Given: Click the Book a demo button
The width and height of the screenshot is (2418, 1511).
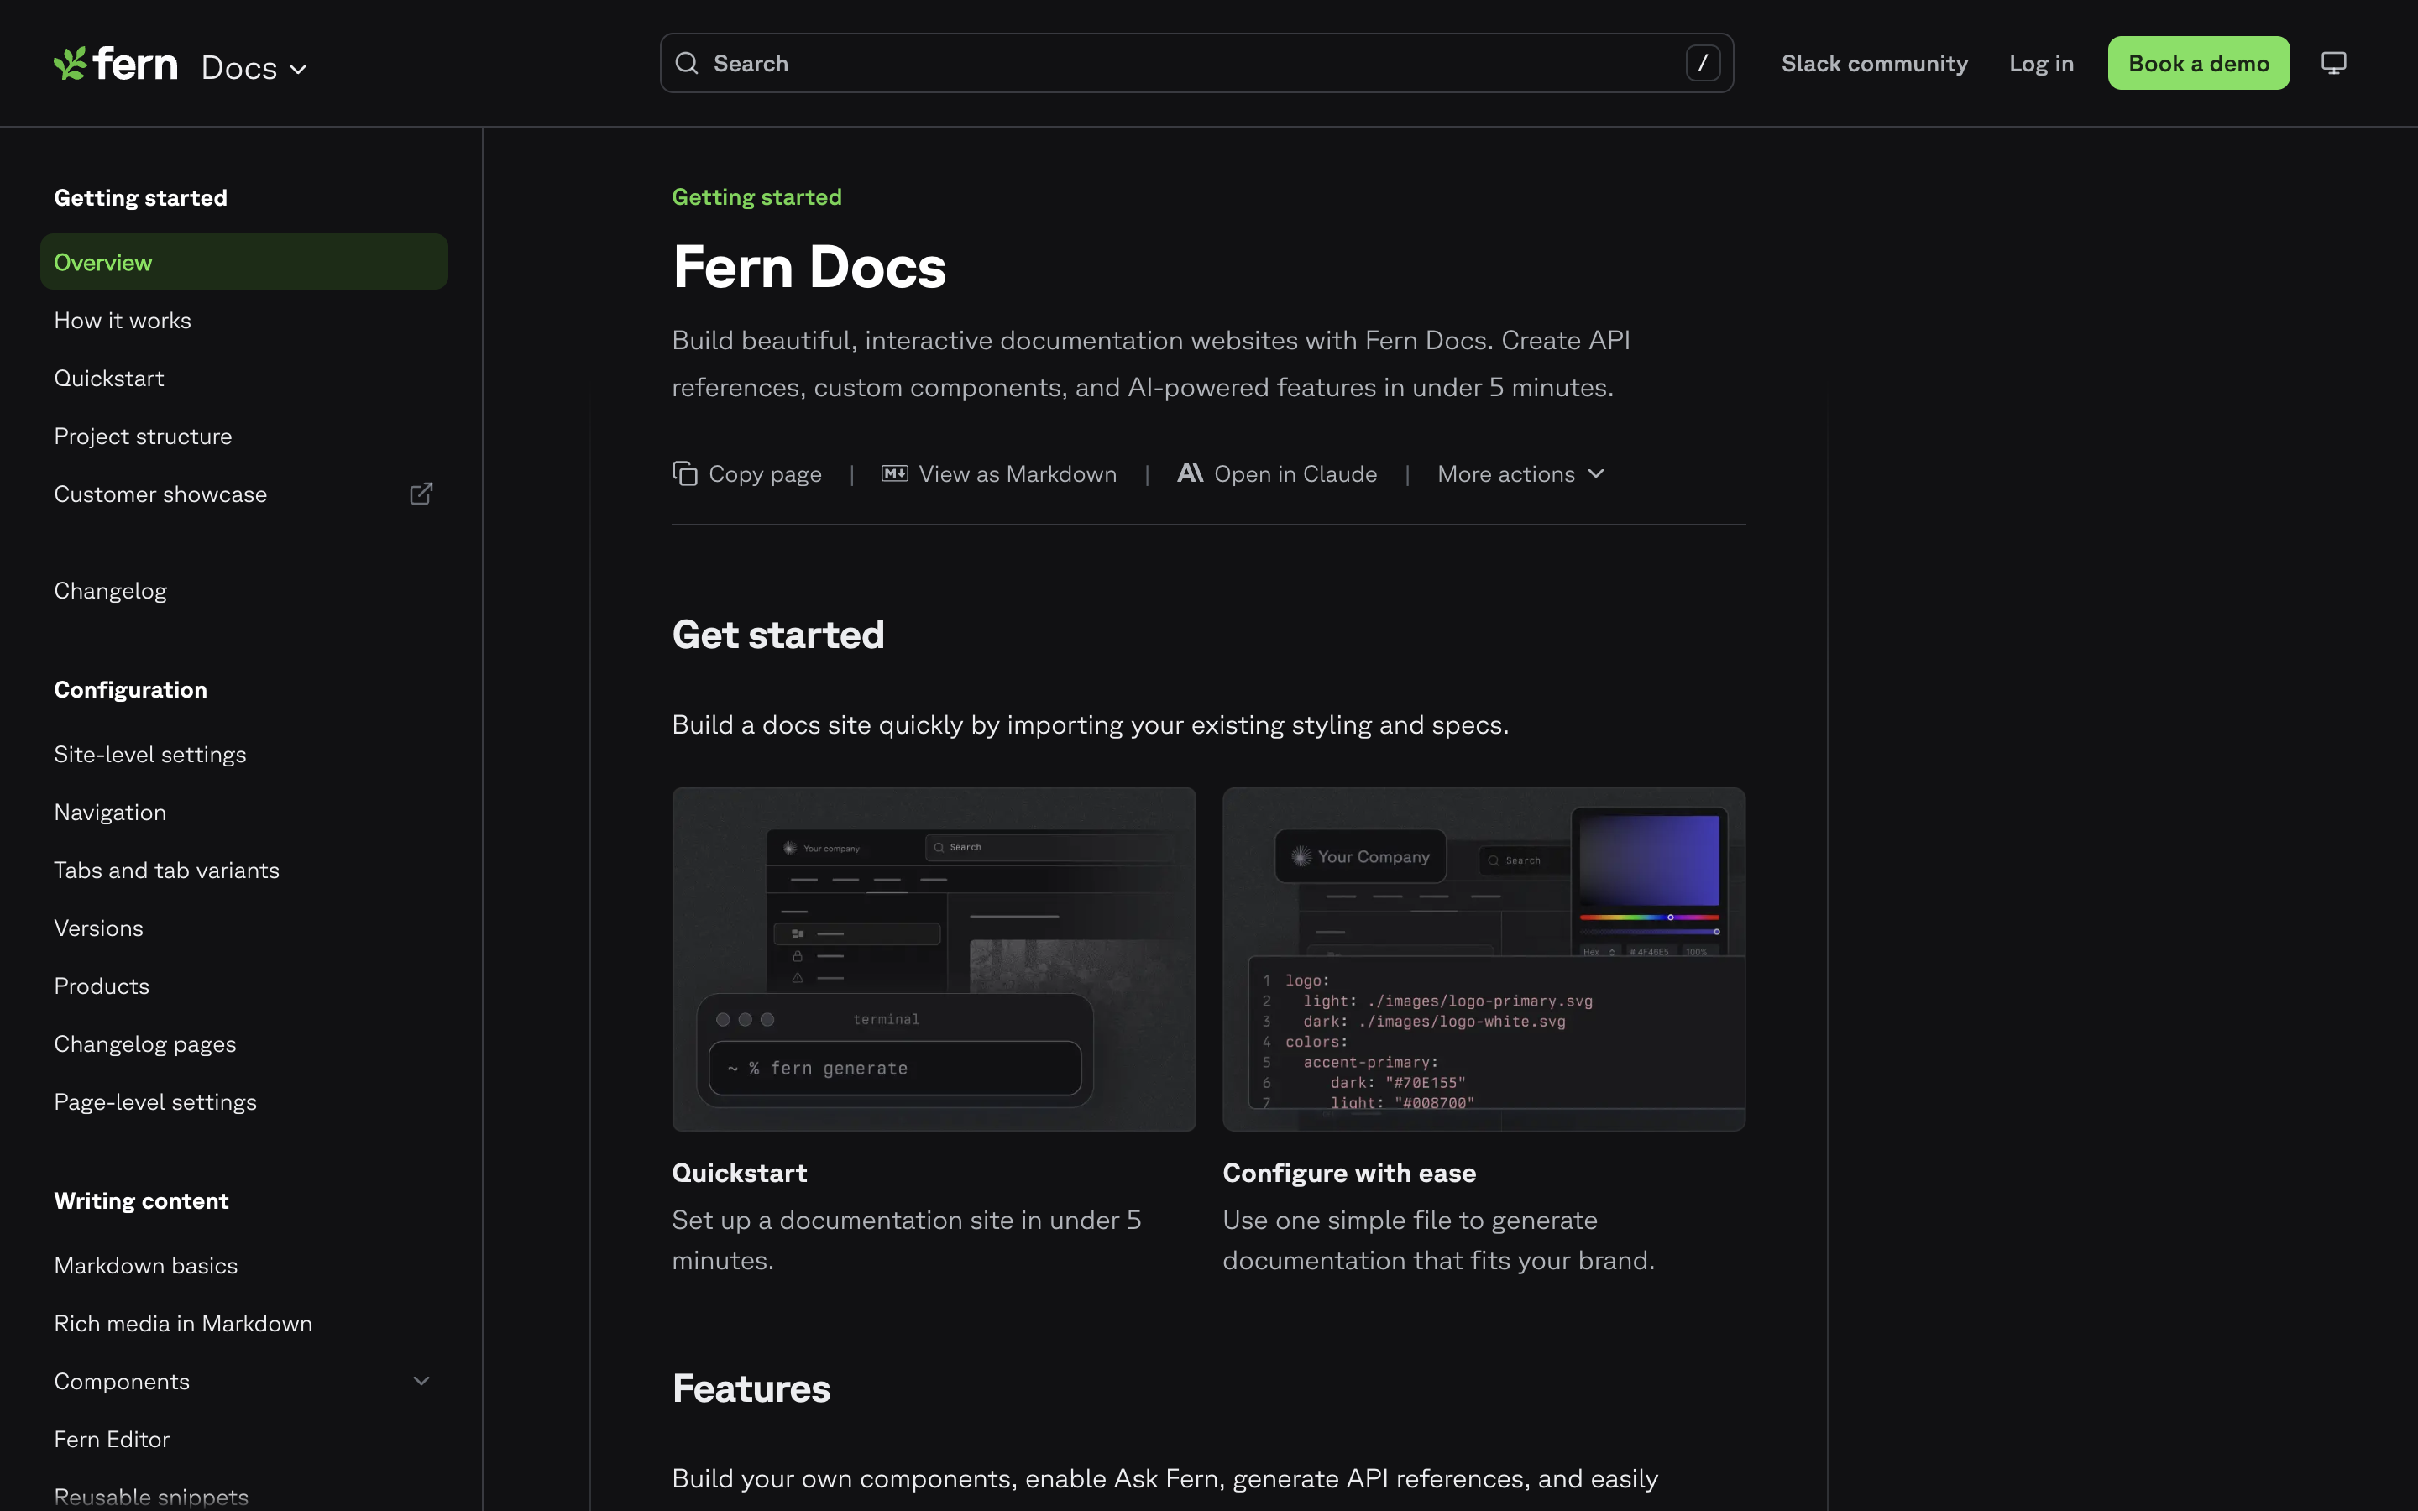Looking at the screenshot, I should click(2197, 62).
